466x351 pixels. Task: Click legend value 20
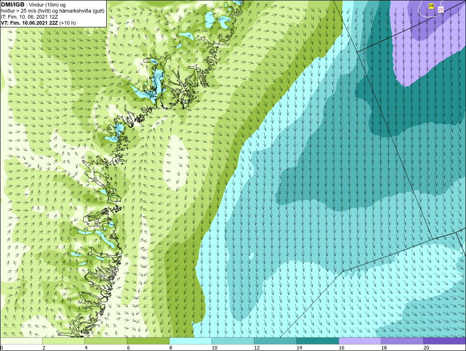click(x=426, y=348)
